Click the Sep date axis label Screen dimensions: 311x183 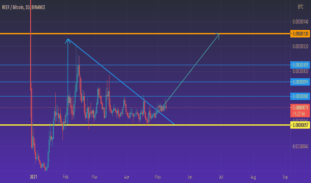(x=285, y=177)
